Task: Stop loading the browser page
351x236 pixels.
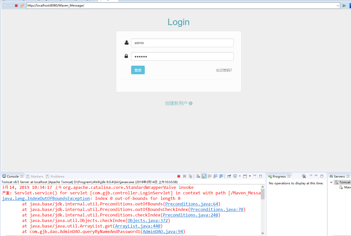Action: [x=16, y=6]
